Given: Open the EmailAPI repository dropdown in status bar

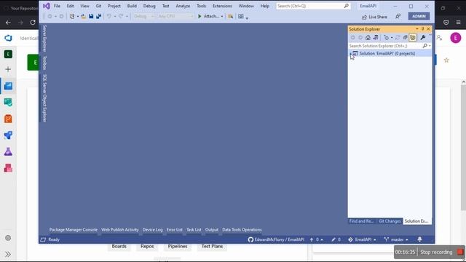Looking at the screenshot, I should coord(362,239).
